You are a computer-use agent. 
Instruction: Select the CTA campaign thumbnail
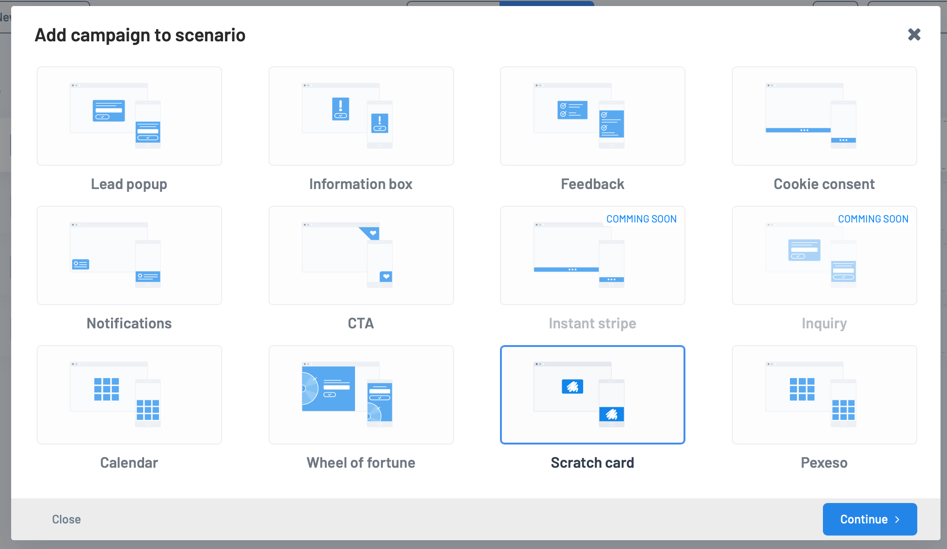tap(361, 255)
